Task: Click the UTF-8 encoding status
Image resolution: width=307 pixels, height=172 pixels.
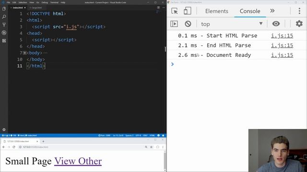Action: 138,136
